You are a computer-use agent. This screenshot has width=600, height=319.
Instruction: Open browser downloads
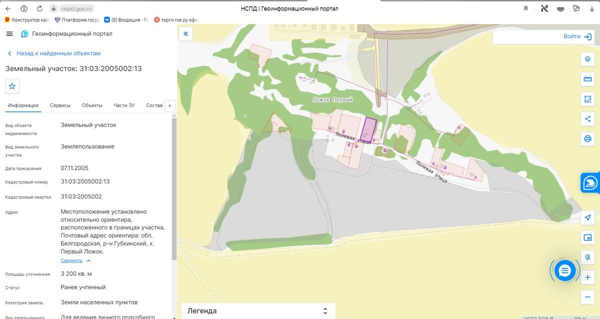(591, 8)
